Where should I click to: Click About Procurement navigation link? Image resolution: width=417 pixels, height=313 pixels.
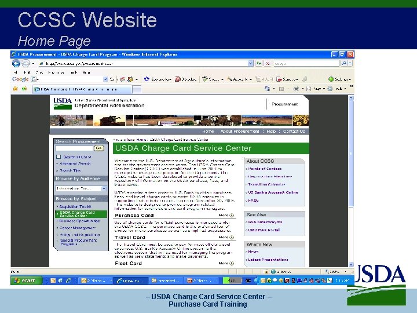tap(240, 131)
